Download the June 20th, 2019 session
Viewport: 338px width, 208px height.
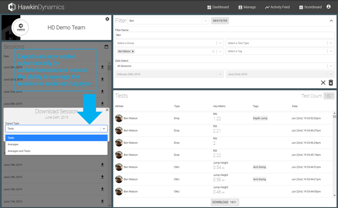pos(102,103)
